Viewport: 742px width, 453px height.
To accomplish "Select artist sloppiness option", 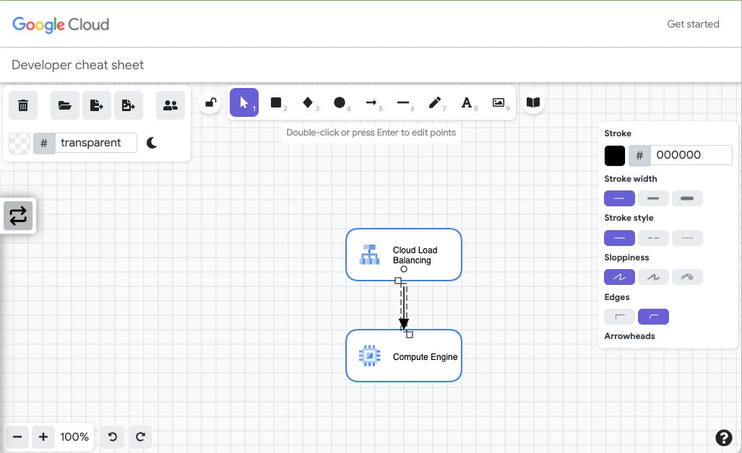I will point(653,277).
